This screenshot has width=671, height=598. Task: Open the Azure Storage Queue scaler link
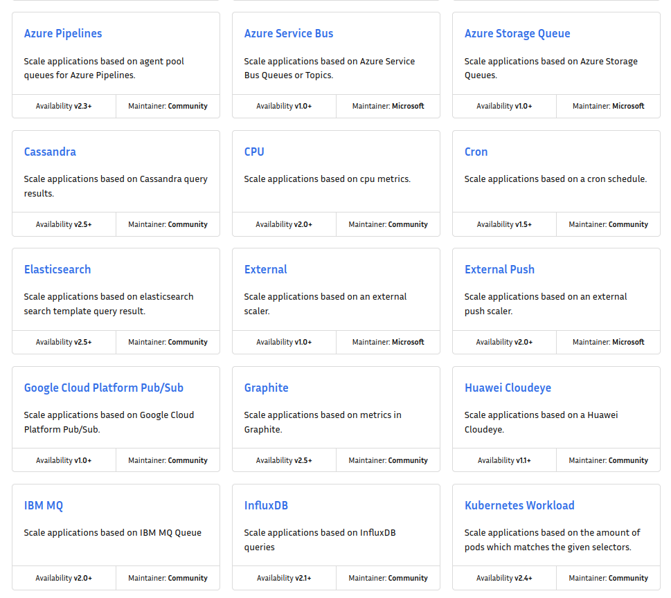pos(517,33)
